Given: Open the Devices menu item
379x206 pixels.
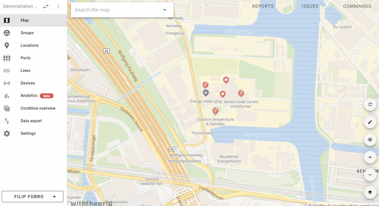Looking at the screenshot, I should (x=33, y=83).
